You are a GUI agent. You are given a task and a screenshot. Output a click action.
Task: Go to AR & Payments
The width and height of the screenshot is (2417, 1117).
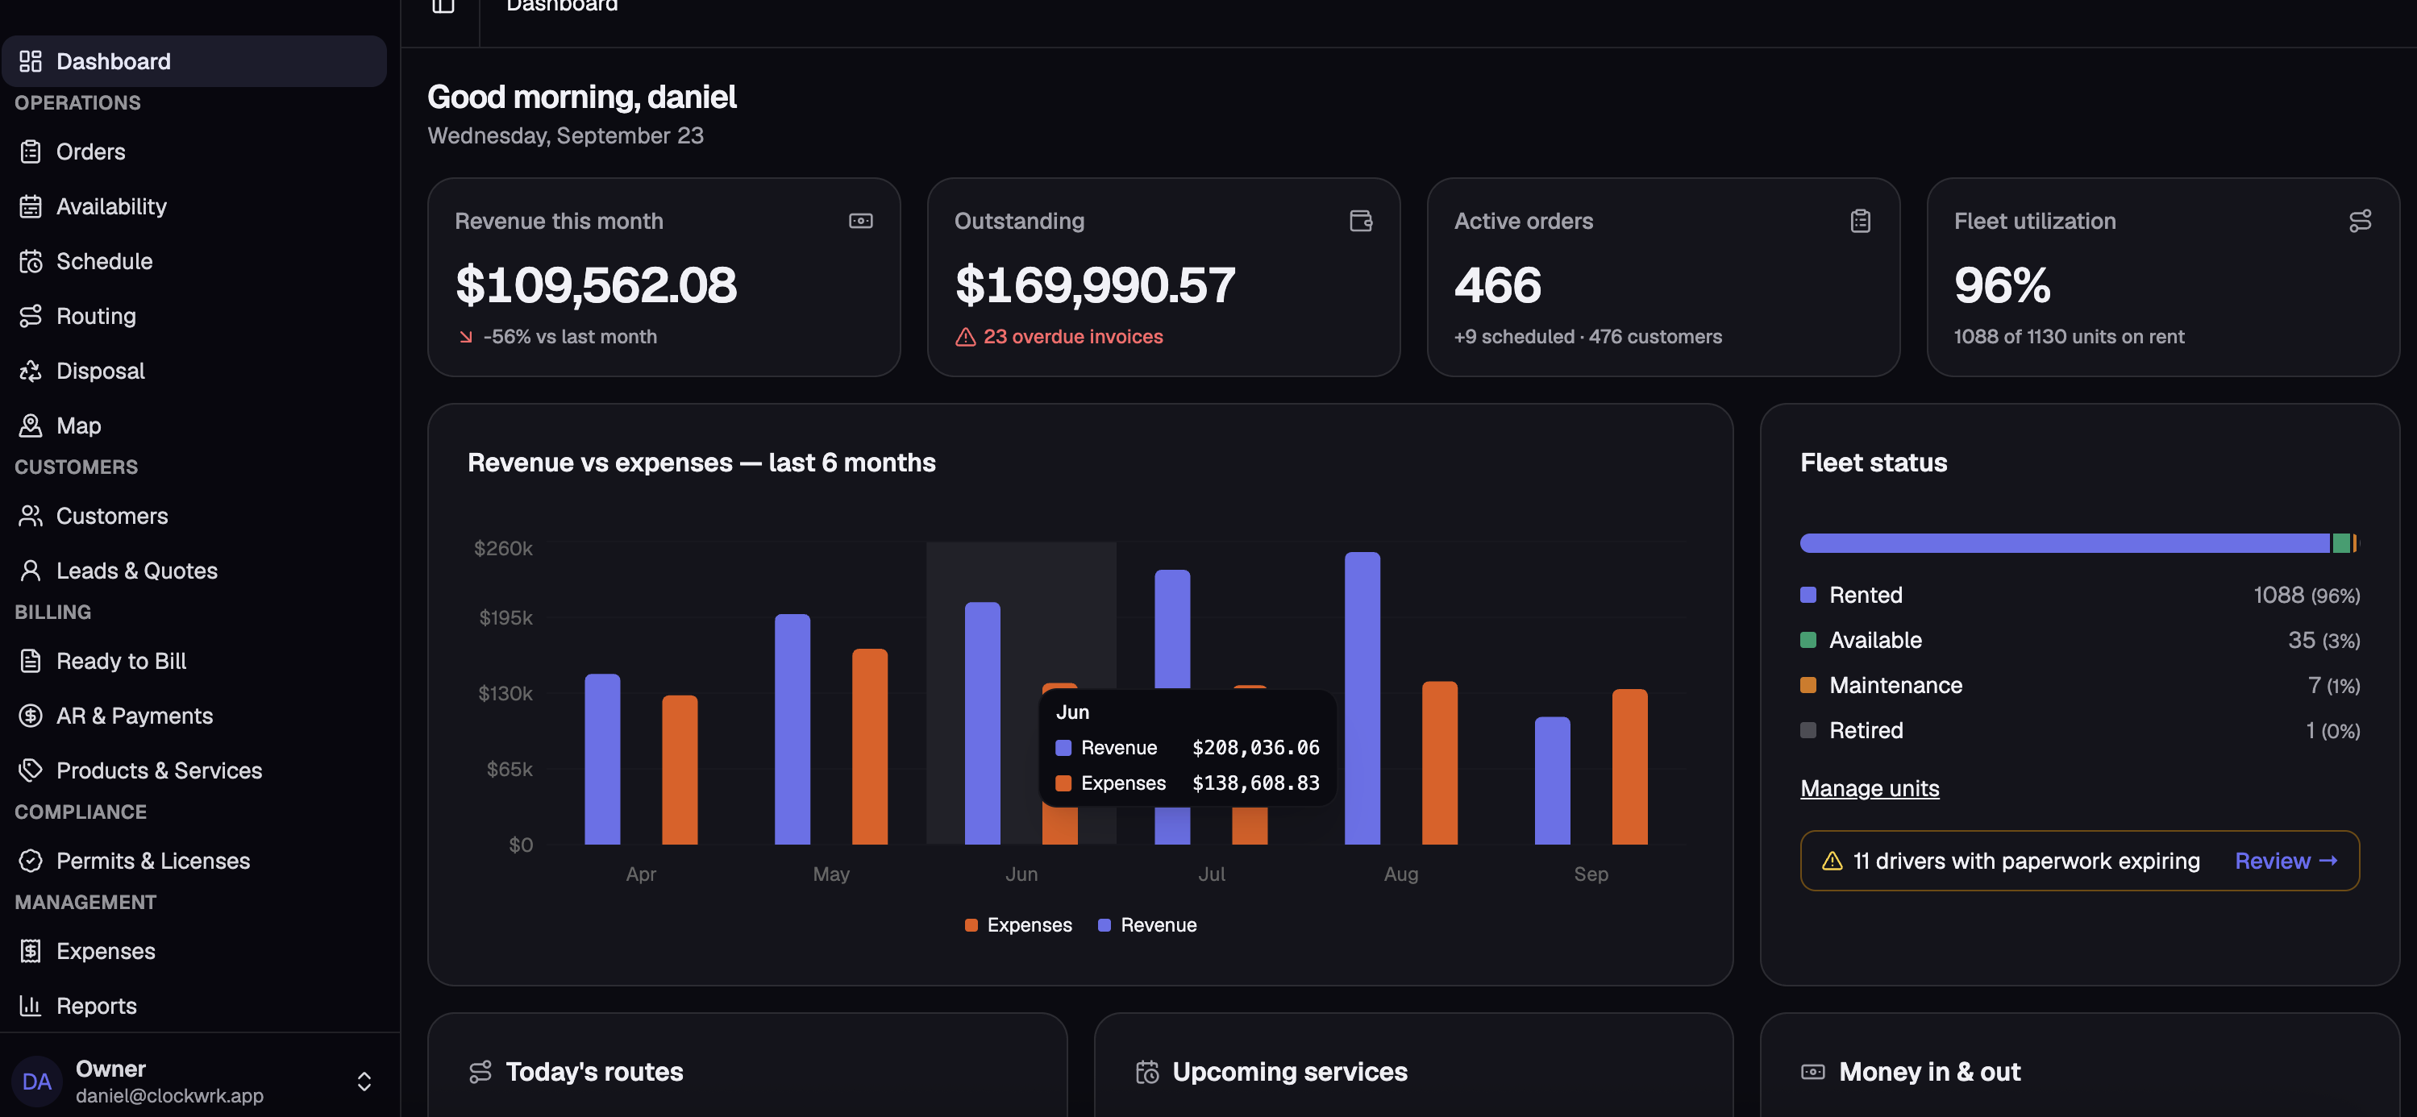[194, 716]
